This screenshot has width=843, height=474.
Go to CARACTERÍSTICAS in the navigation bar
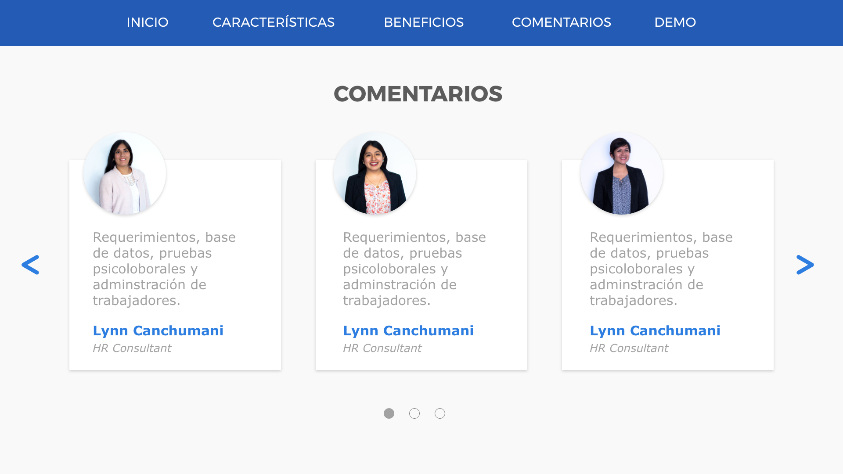(274, 22)
